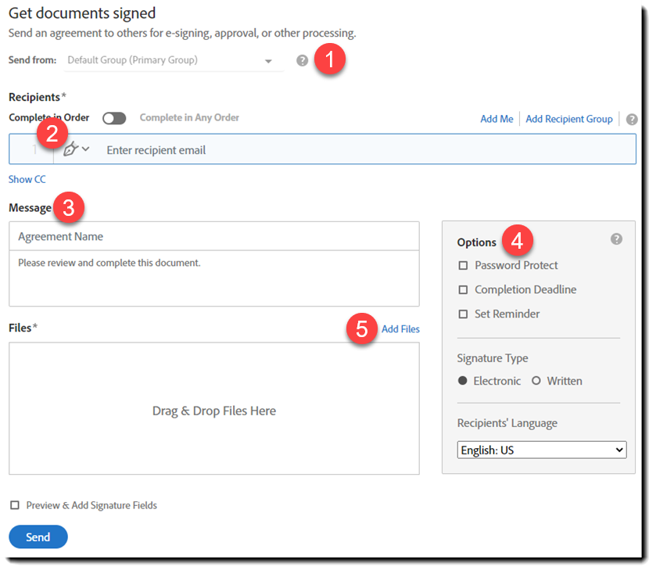Click the help icon next to Add Recipient Group
Image resolution: width=649 pixels, height=567 pixels.
pos(633,119)
